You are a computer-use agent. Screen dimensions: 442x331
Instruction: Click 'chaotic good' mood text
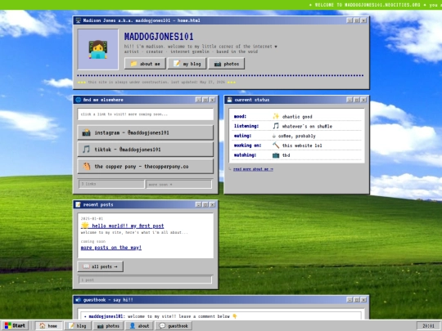tap(297, 117)
